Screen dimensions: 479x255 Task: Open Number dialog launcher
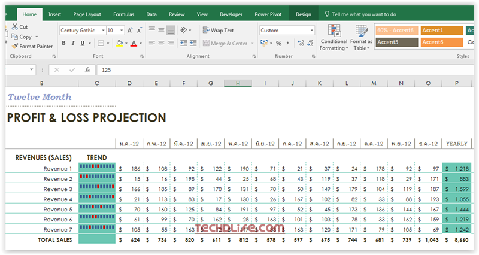click(313, 56)
